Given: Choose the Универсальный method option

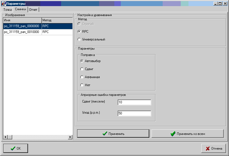Looking at the screenshot, I should [79, 39].
